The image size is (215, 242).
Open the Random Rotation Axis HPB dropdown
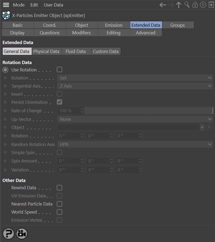(135, 145)
